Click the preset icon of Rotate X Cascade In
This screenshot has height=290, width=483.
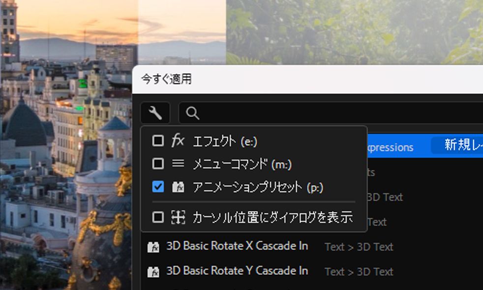(x=153, y=247)
